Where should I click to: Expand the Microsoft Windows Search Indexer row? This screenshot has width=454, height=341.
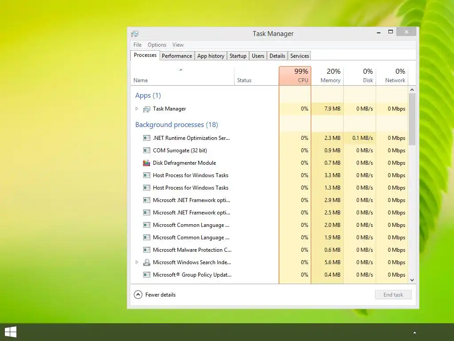(x=137, y=262)
